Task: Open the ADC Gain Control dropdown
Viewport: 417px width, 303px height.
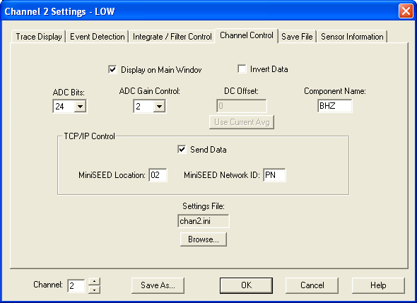Action: [x=159, y=107]
